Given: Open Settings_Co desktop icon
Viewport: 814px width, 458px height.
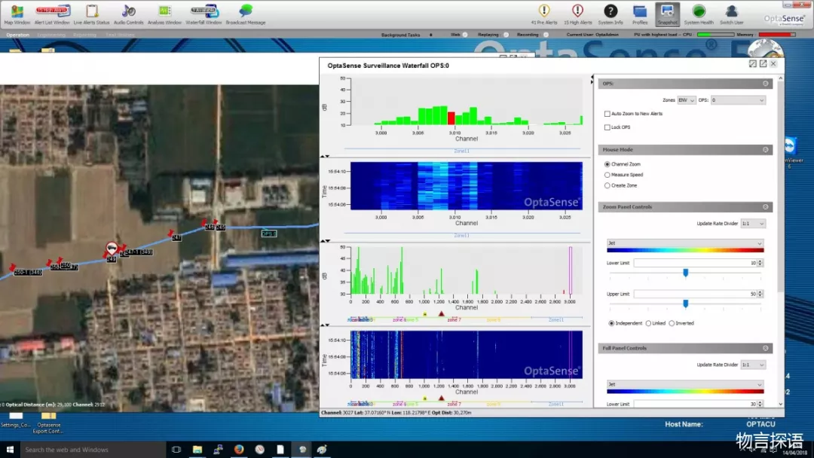Looking at the screenshot, I should coord(16,420).
